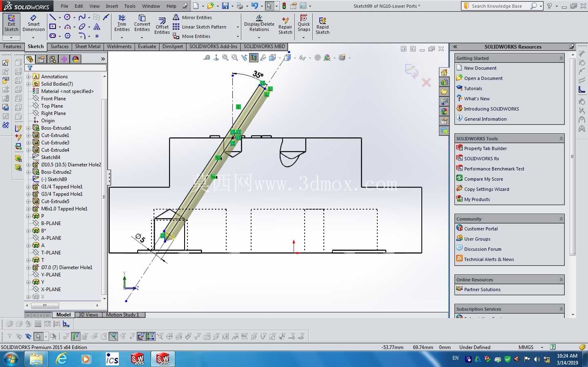Select the Line sketch tool

pos(53,17)
